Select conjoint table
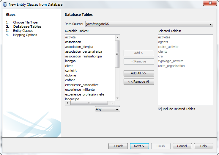 click(x=90, y=71)
